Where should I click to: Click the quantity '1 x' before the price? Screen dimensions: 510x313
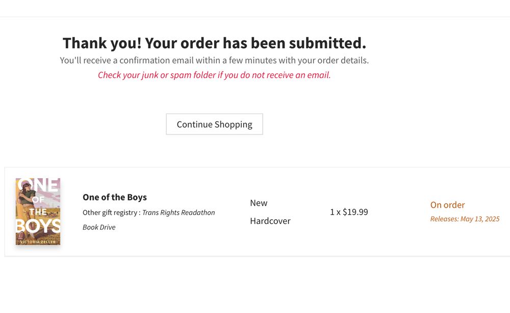coord(336,212)
